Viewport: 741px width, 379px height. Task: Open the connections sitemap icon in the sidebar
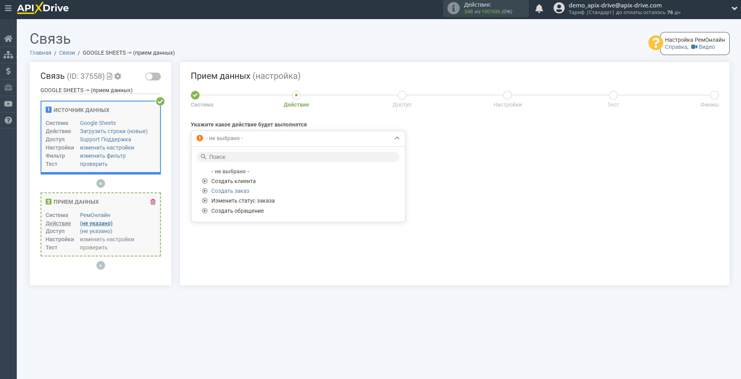(x=8, y=55)
